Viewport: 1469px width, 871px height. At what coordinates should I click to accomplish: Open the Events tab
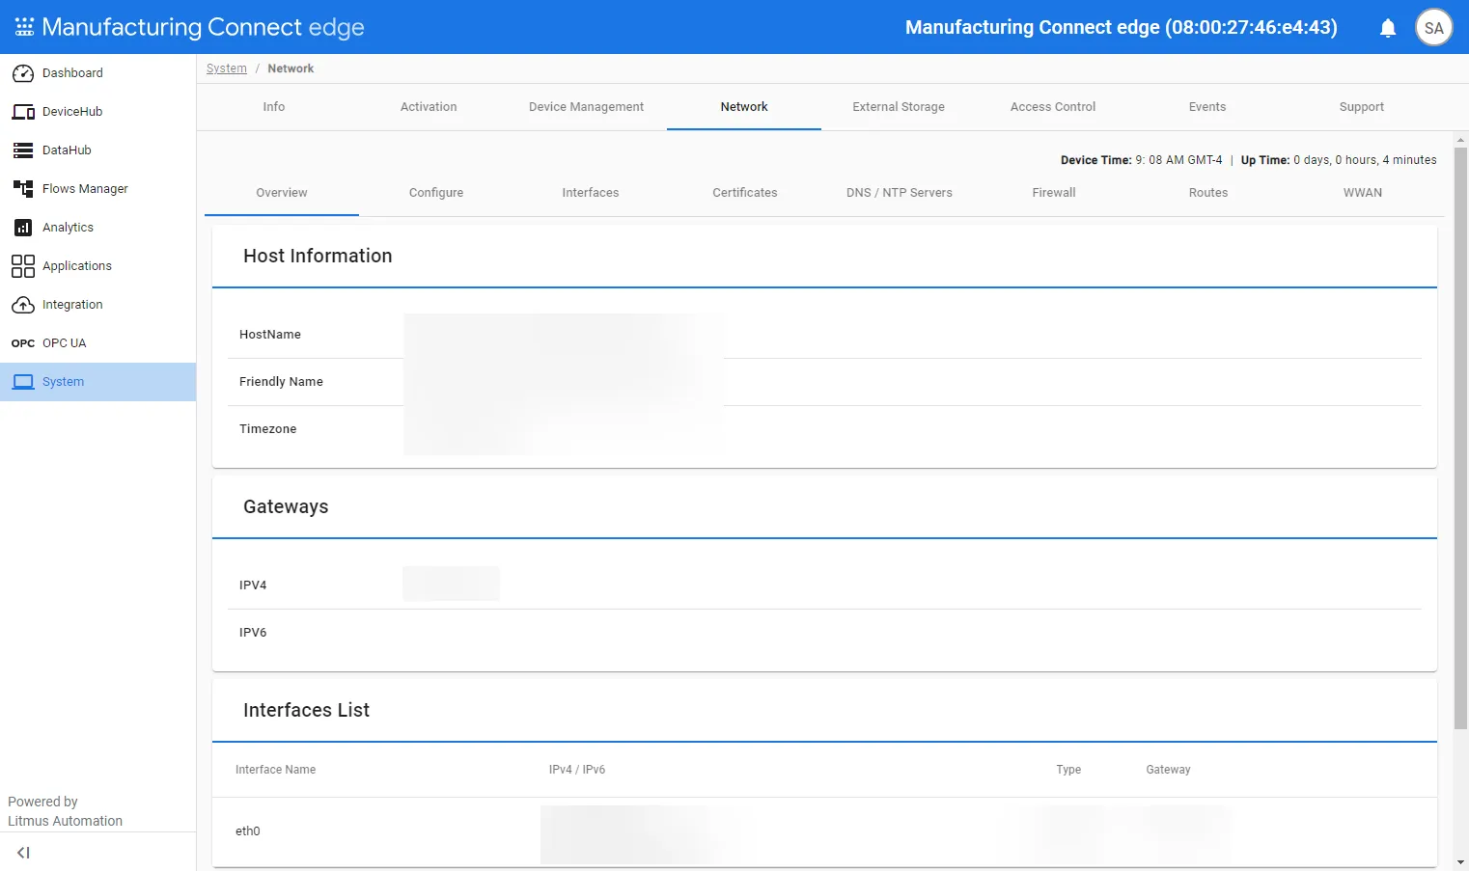tap(1207, 107)
